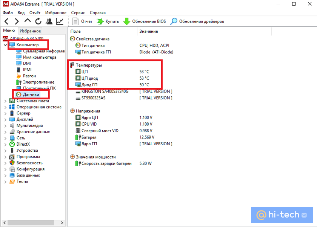Click the Отчёт report toolbar button
This screenshot has height=227, width=317.
coord(82,21)
